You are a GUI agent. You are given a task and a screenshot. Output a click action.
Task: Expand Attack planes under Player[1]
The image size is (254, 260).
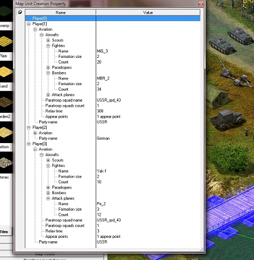pyautogui.click(x=48, y=95)
